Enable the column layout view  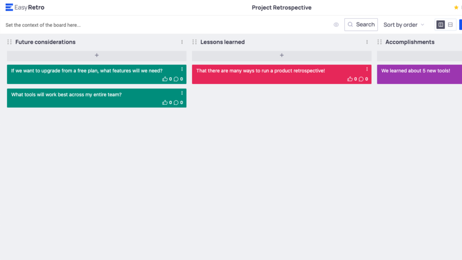click(440, 24)
